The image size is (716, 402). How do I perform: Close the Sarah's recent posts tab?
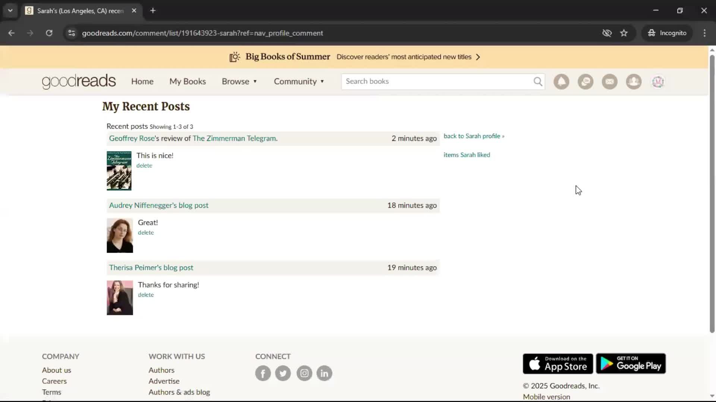134,10
